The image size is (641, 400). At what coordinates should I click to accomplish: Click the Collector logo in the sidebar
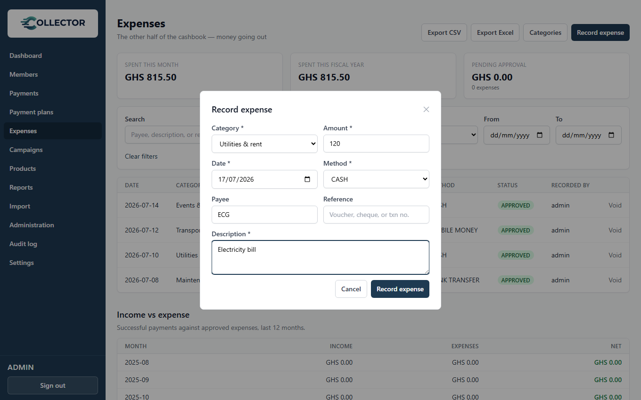coord(53,24)
